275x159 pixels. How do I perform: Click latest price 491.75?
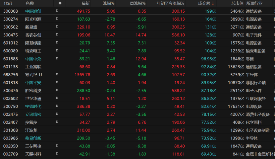(x=83, y=11)
